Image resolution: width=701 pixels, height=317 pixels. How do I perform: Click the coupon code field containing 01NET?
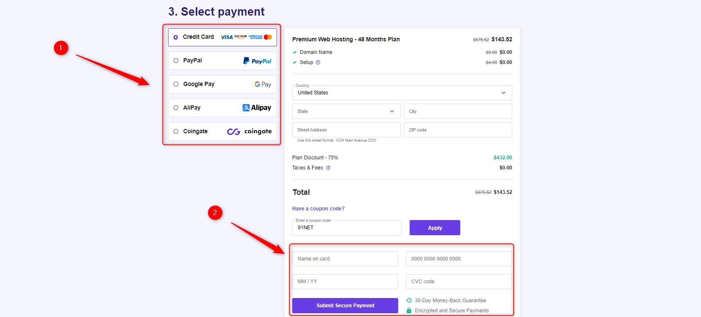coord(347,228)
